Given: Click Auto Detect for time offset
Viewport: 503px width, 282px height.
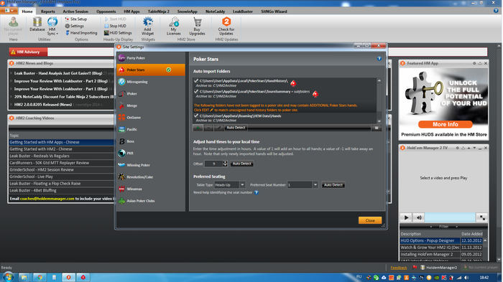Looking at the screenshot, I should point(242,164).
